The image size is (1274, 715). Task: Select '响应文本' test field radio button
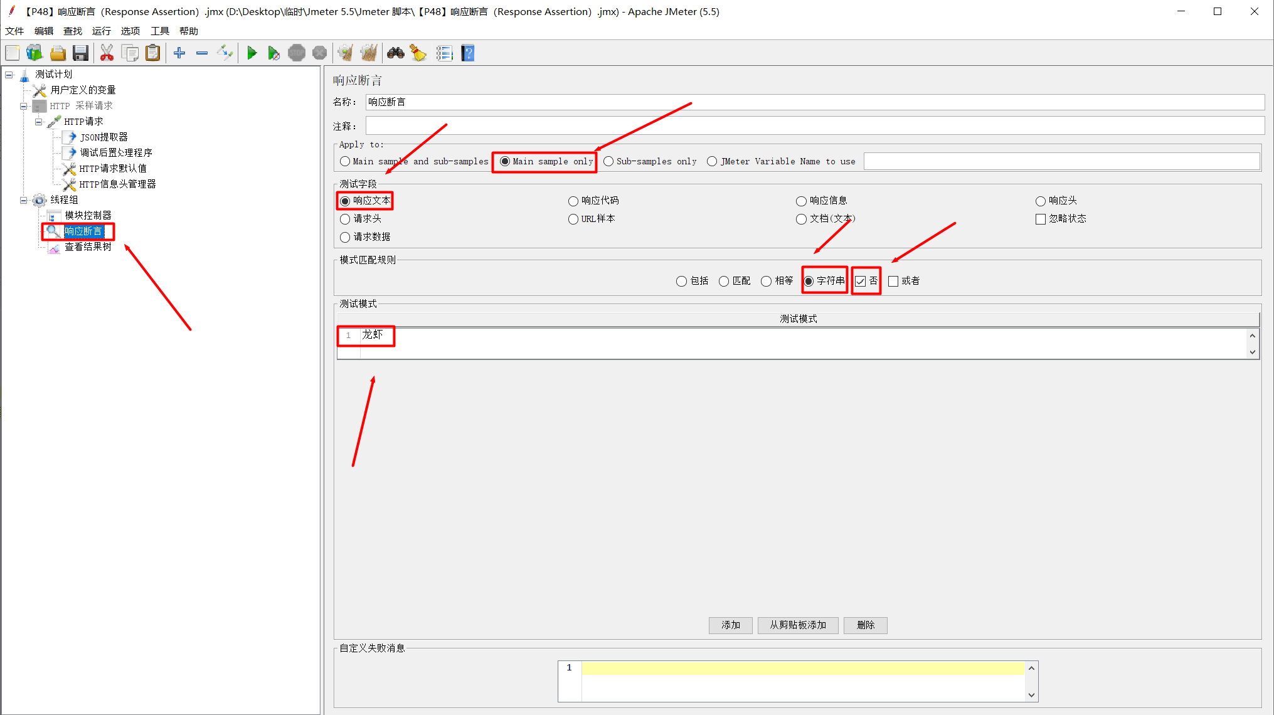click(x=345, y=199)
